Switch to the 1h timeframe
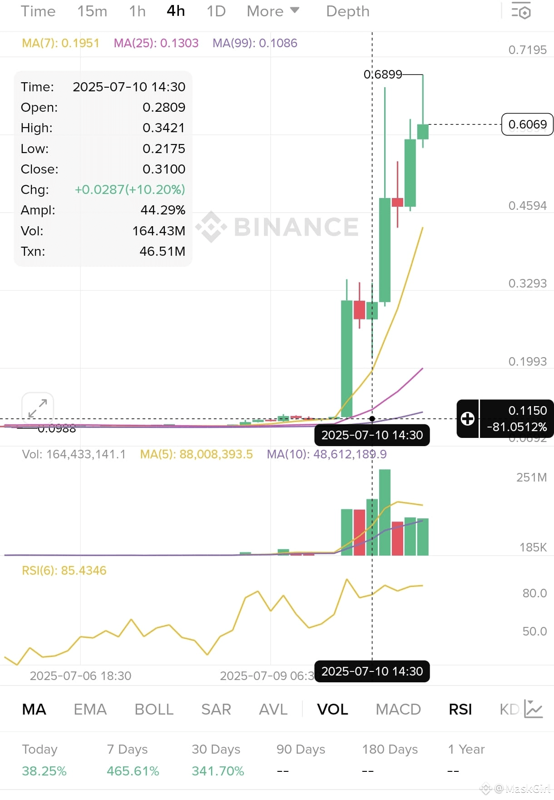This screenshot has height=800, width=554. (x=137, y=11)
